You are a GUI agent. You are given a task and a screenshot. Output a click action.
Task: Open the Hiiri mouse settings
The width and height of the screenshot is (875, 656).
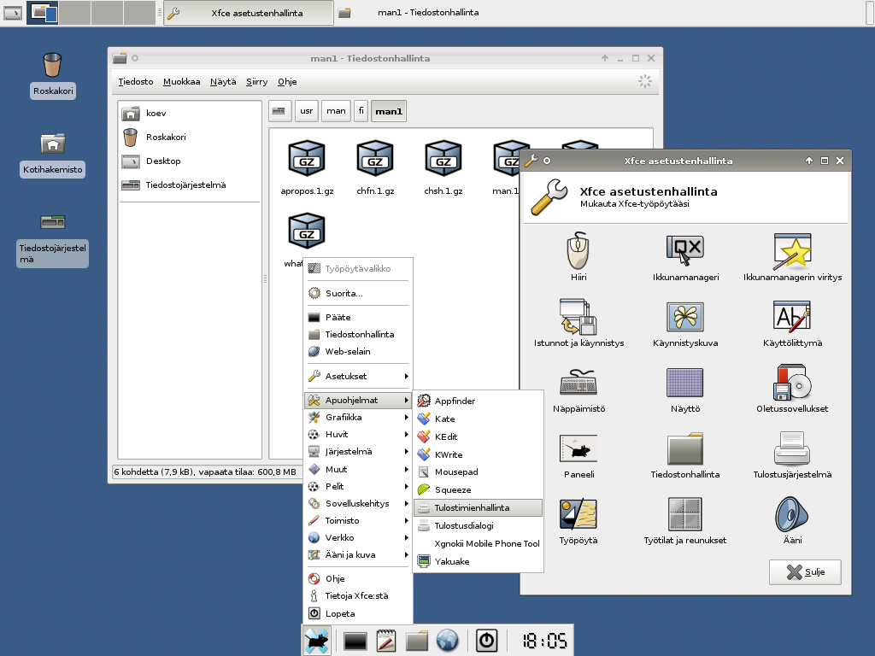point(578,254)
